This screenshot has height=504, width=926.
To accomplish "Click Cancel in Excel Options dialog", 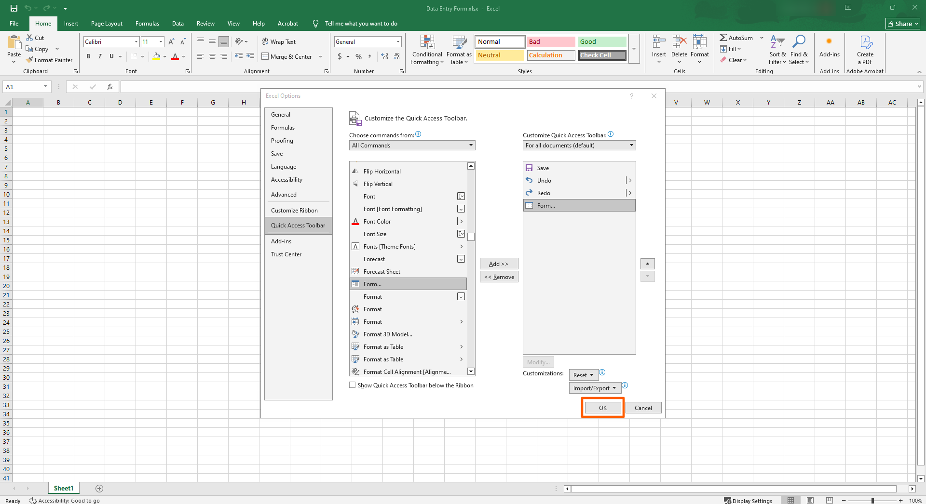I will click(643, 408).
